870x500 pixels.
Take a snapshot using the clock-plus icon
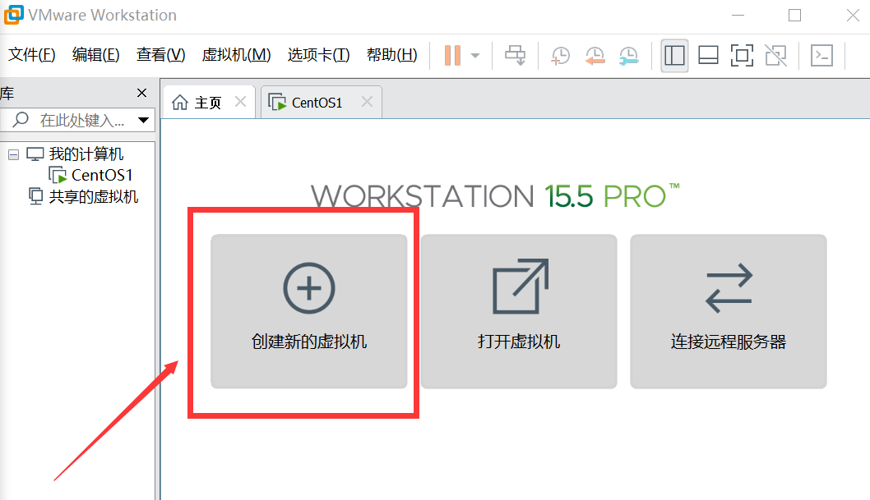click(x=560, y=55)
